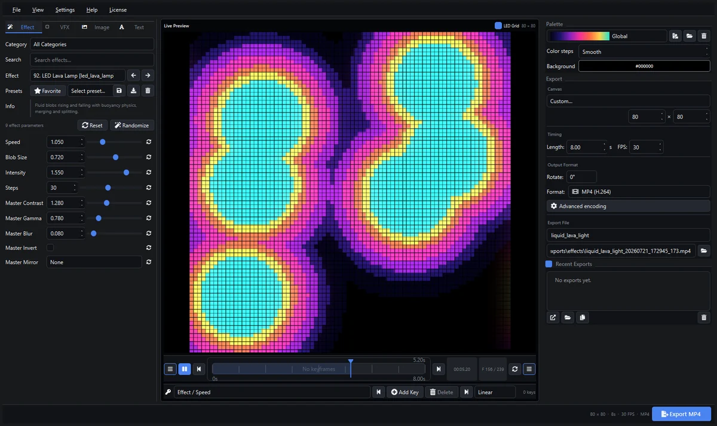Open the recent exports folder icon
This screenshot has height=426, width=717.
coord(568,317)
